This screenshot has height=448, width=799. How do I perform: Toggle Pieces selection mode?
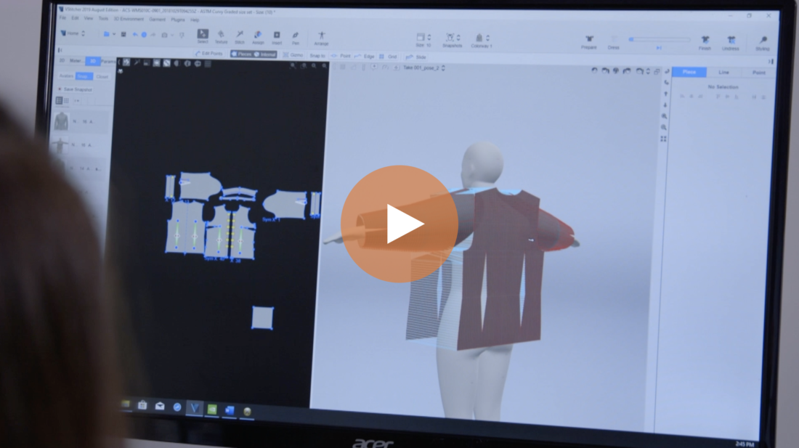pos(242,54)
